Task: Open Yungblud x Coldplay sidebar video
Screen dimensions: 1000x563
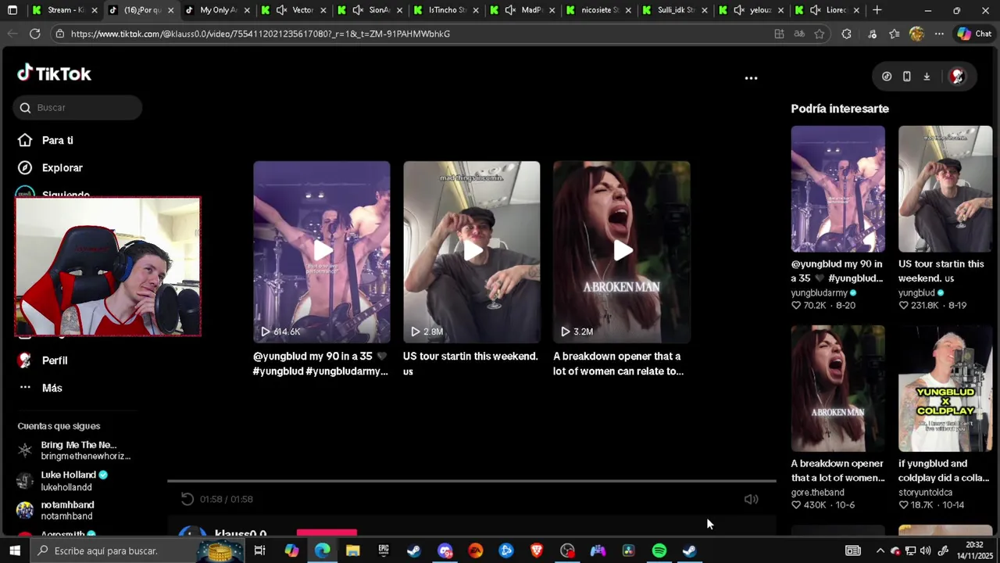Action: coord(945,389)
